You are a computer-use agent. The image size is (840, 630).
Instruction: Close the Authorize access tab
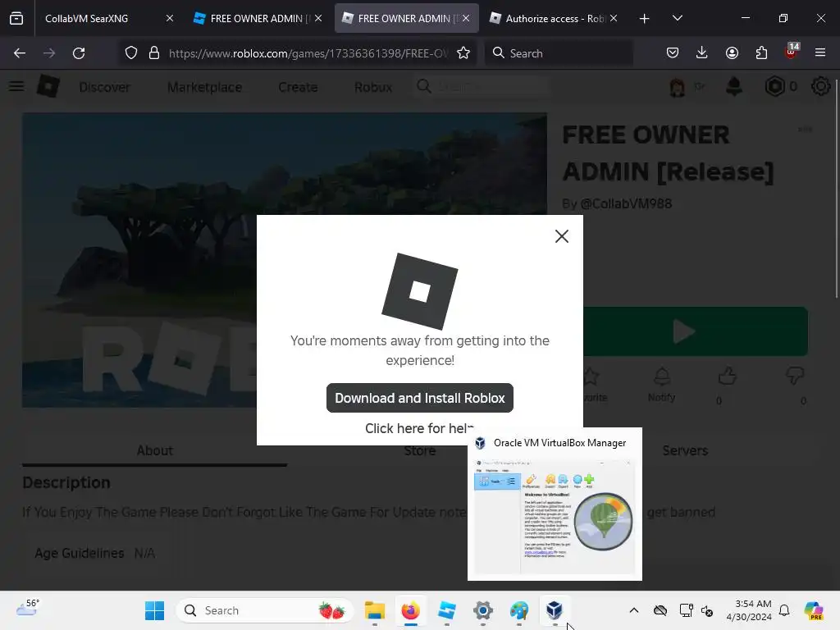(x=614, y=18)
